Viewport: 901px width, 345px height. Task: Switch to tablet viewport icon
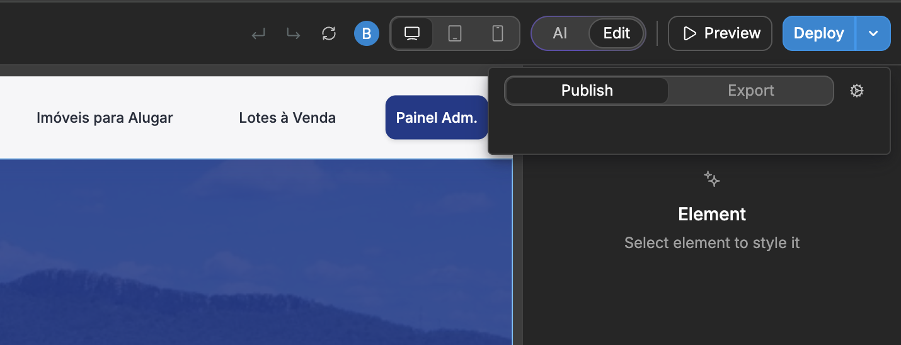(455, 33)
